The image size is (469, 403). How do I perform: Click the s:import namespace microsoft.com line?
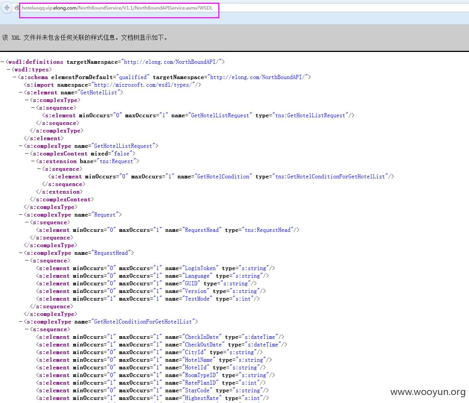(x=112, y=85)
